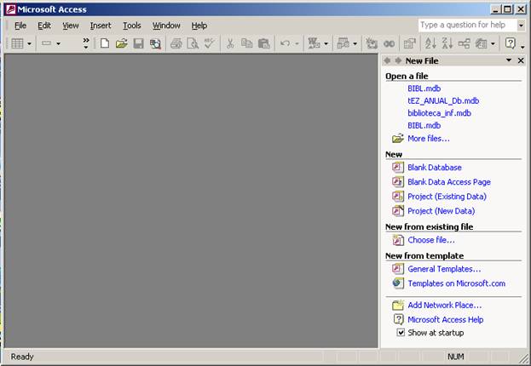Expand the New File task pane dropdown
Viewport: 531px width, 366px height.
(x=509, y=60)
